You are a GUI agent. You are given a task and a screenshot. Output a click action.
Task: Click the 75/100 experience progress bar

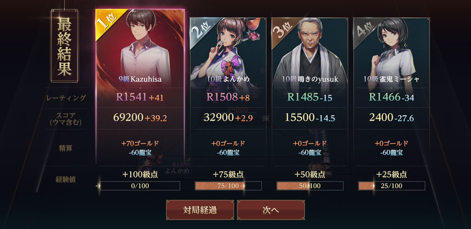(228, 186)
